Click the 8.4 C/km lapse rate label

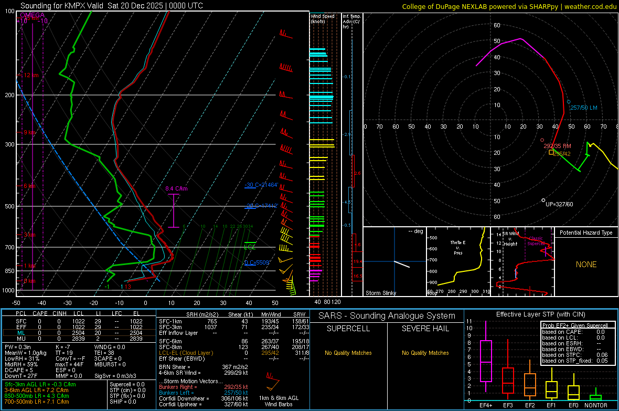click(x=176, y=188)
